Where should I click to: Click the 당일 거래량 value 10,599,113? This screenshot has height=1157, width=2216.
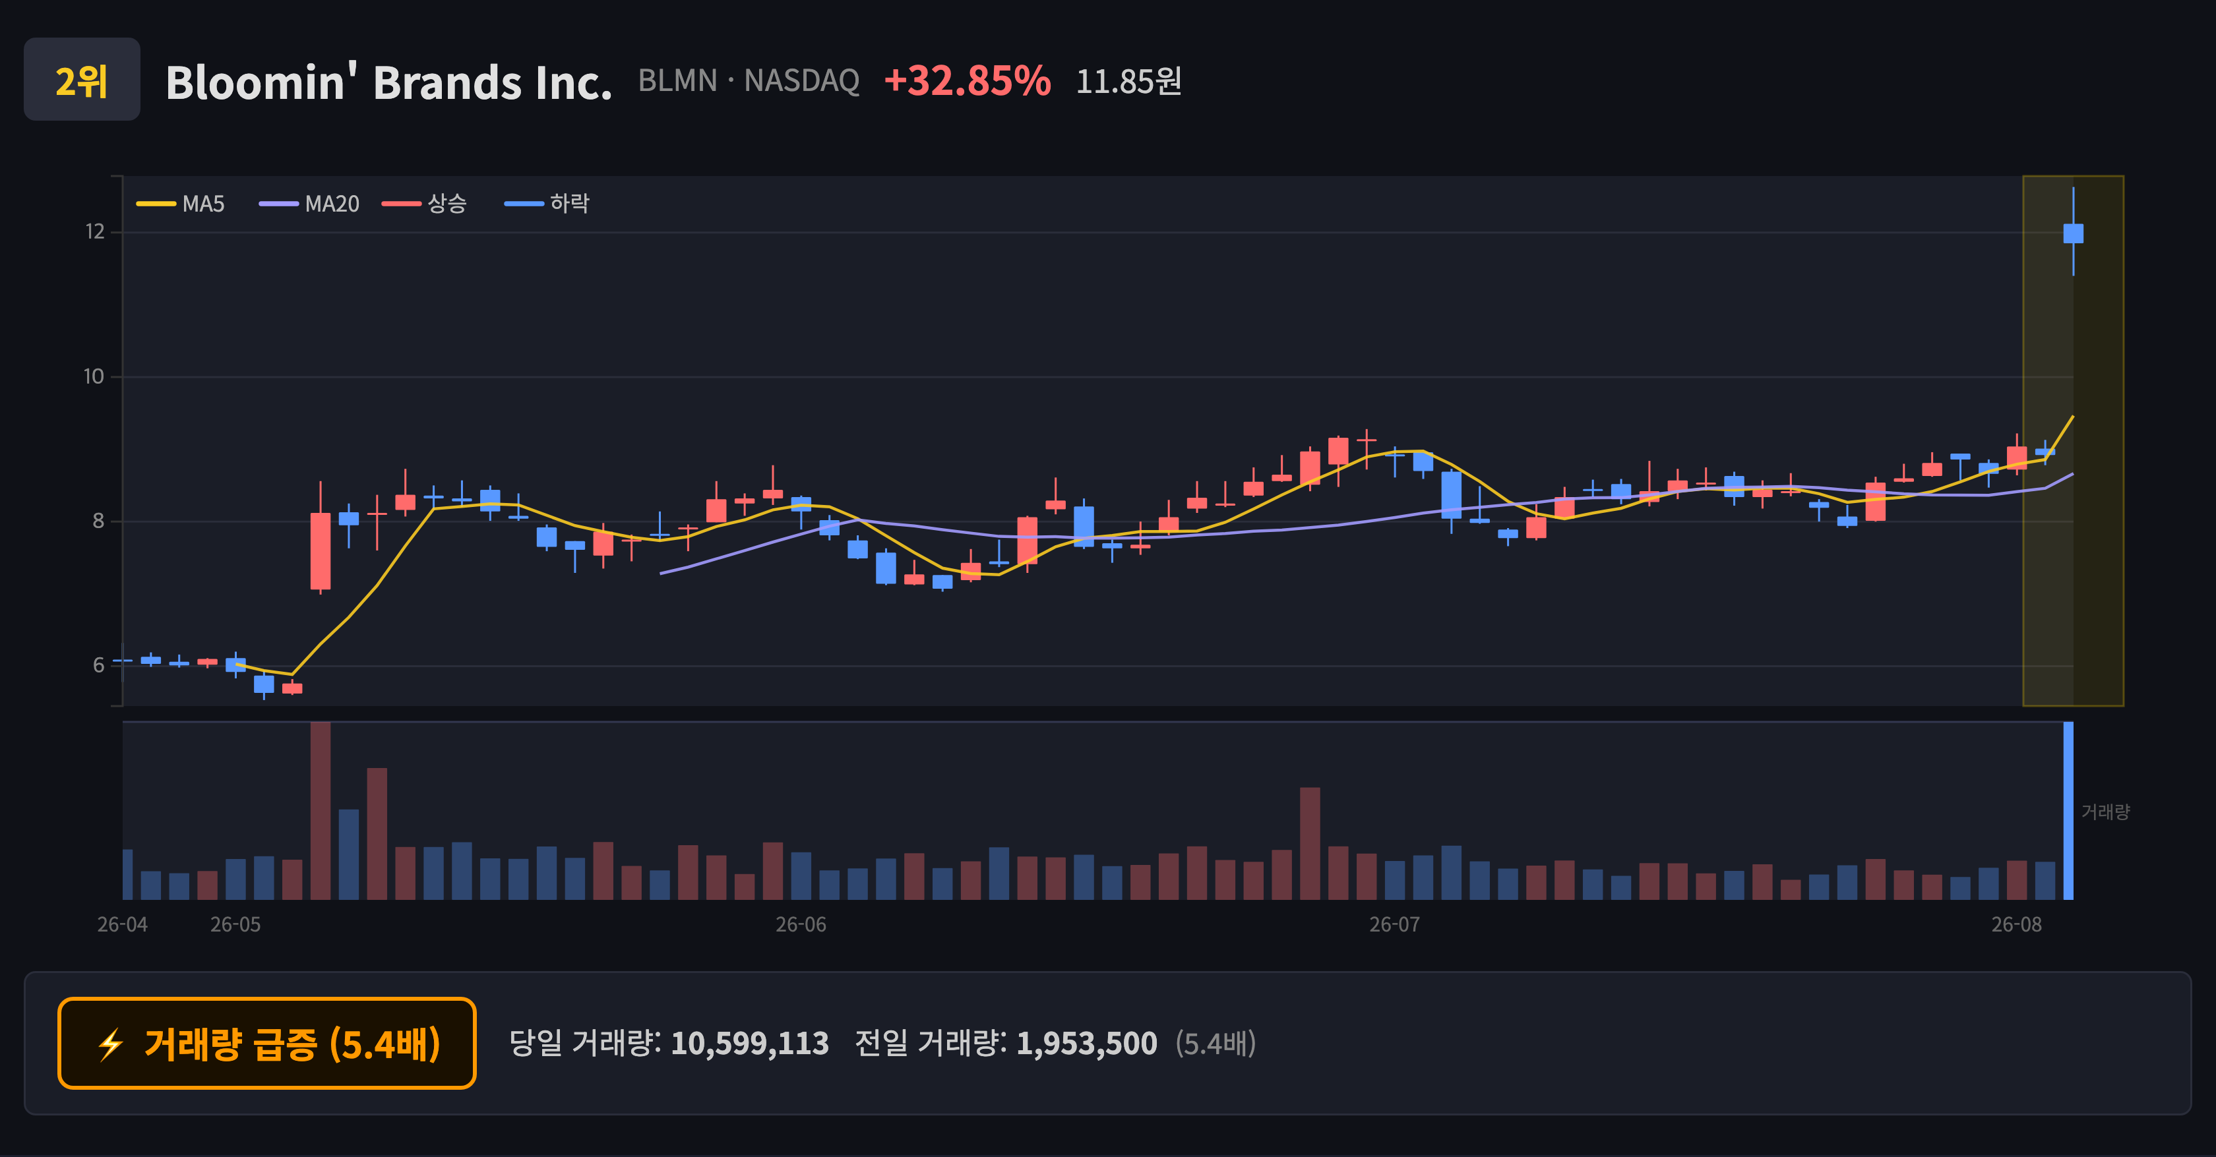[749, 1044]
